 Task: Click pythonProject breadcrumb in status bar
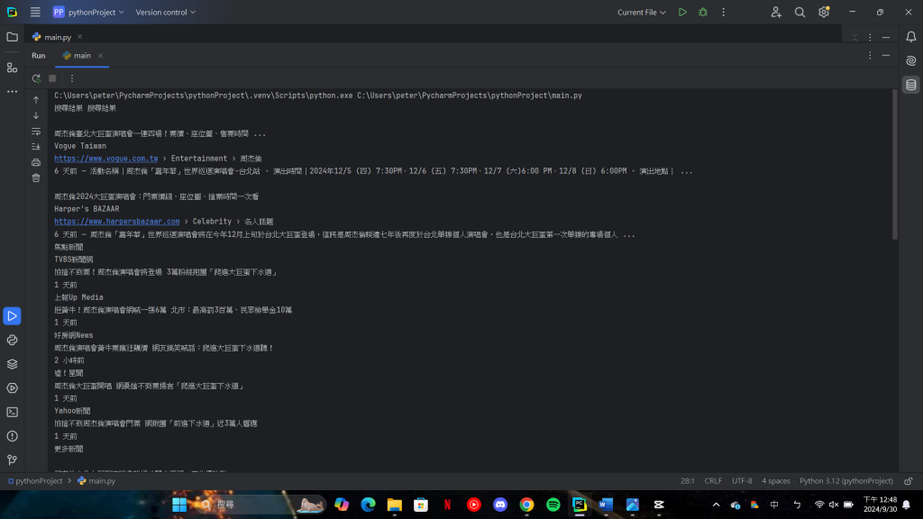click(35, 481)
